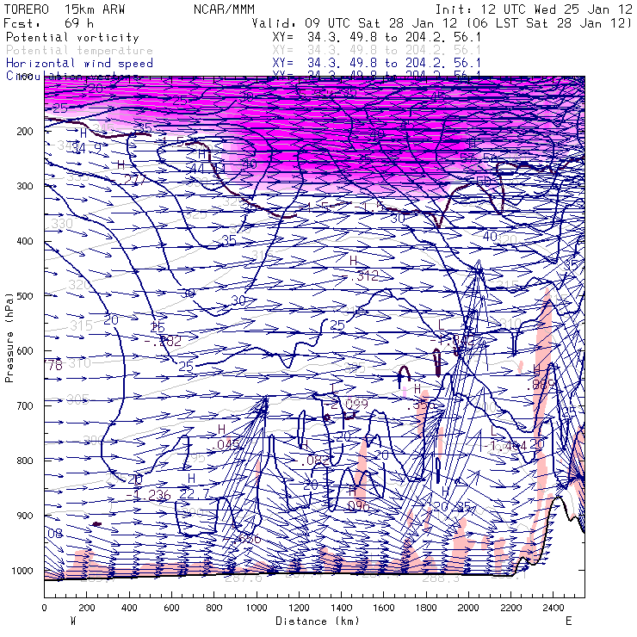
Task: Click the 2200 tick on distance axis
Action: click(x=511, y=608)
